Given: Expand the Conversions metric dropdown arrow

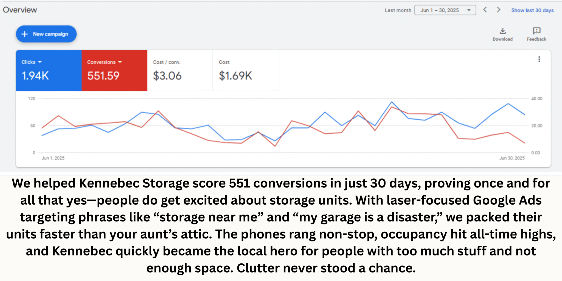Looking at the screenshot, I should pyautogui.click(x=120, y=62).
